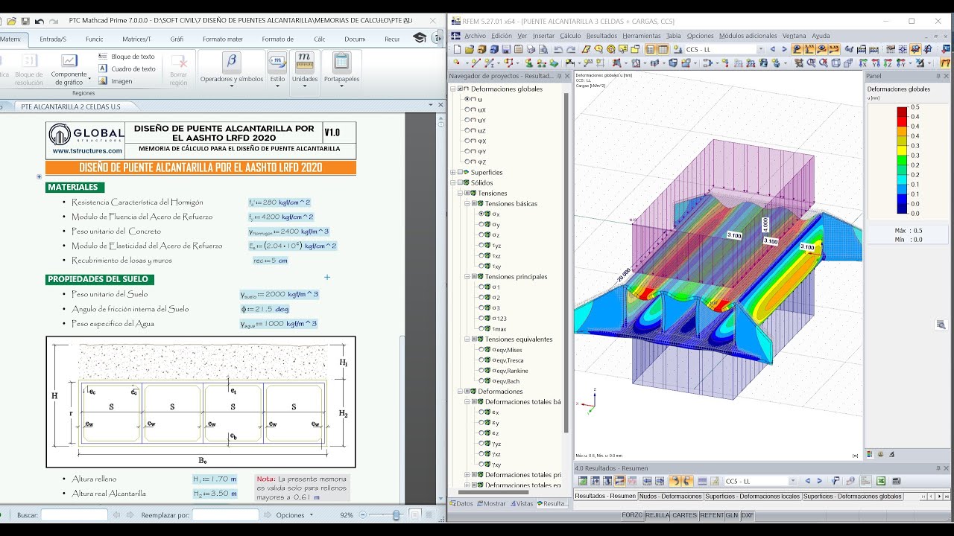Open the Nudos - Deformaciones results tab
Image resolution: width=954 pixels, height=536 pixels.
pyautogui.click(x=670, y=496)
